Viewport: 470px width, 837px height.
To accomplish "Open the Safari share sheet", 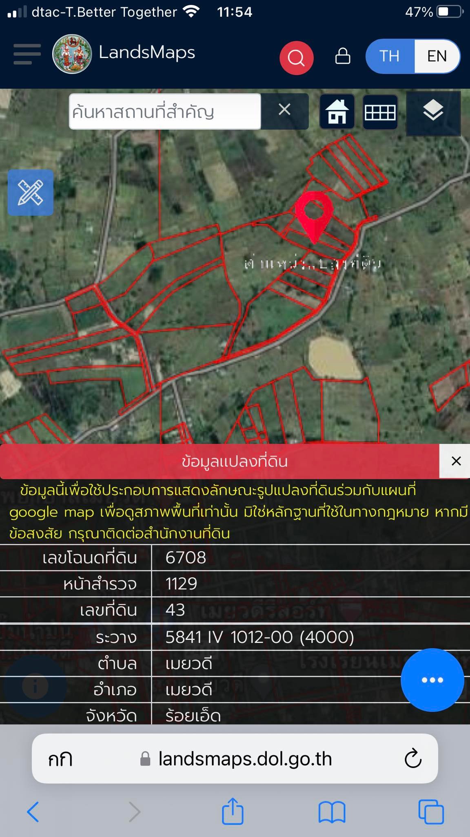I will (x=233, y=811).
